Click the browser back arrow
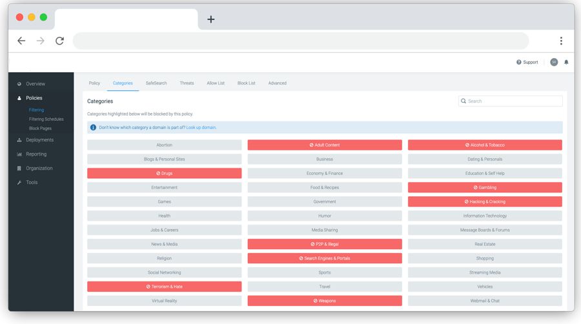581x324 pixels. (x=21, y=41)
